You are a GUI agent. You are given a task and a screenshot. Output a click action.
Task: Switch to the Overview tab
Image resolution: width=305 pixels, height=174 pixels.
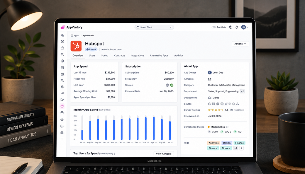pos(78,56)
